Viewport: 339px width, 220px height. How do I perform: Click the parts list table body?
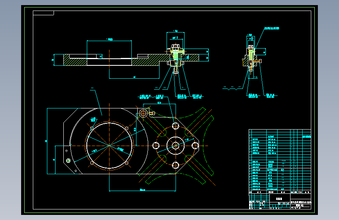click(280, 160)
